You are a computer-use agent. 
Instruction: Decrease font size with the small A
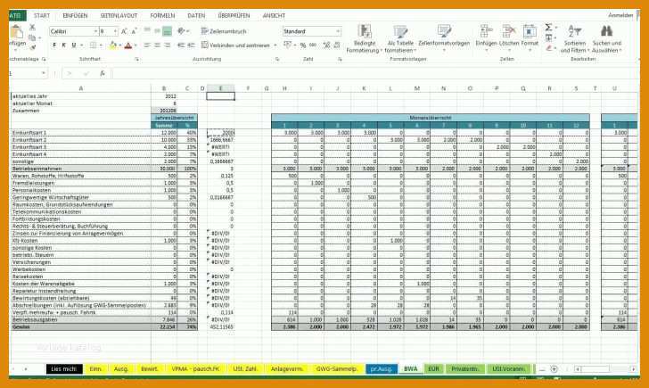134,31
